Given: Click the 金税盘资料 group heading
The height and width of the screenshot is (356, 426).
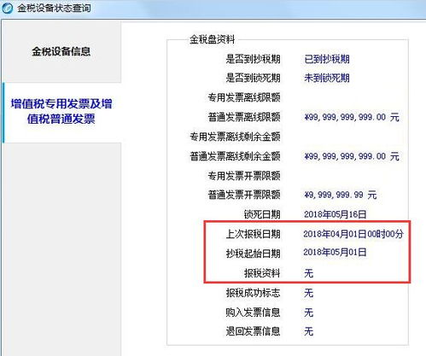Looking at the screenshot, I should point(212,39).
